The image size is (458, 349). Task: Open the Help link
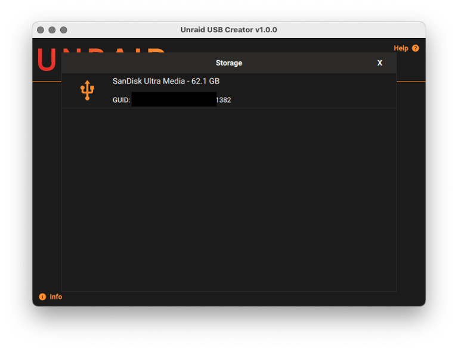click(401, 48)
